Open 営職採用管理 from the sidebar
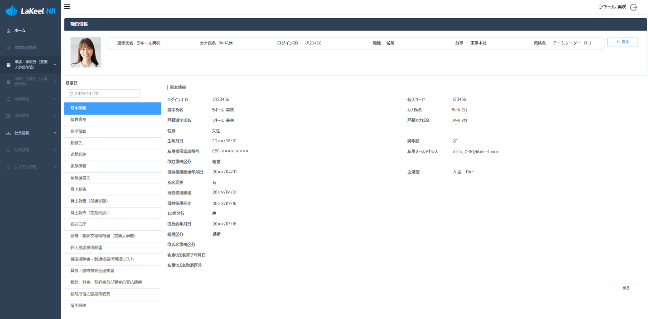This screenshot has height=319, width=648. point(8,47)
